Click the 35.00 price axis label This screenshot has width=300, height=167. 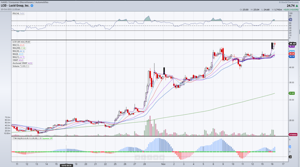[292, 83]
